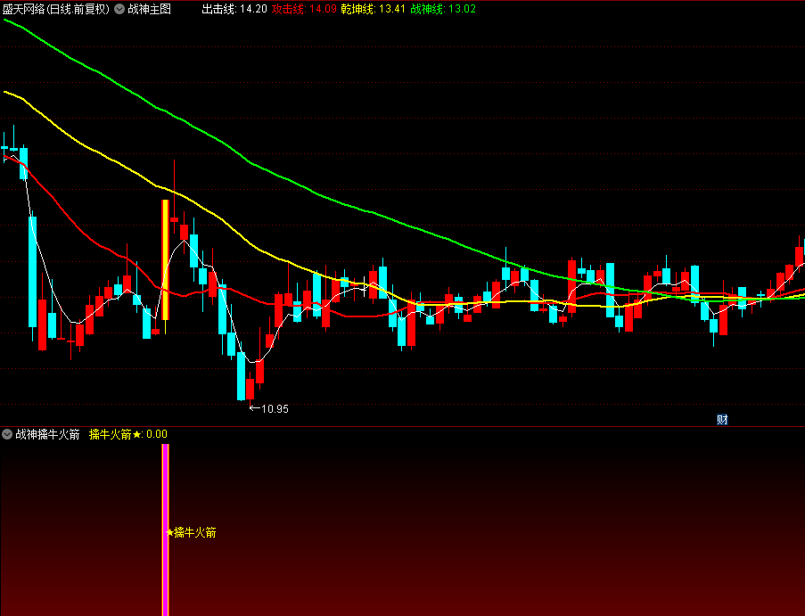Click the 盛天网络 (日线.前复权) title

pos(55,10)
